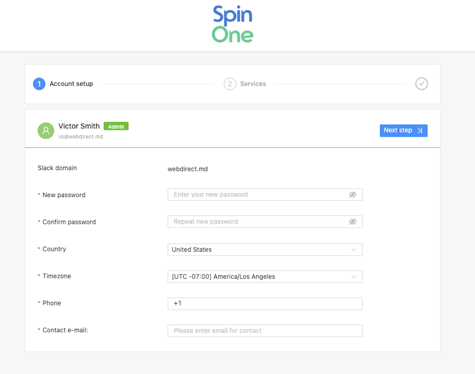475x374 pixels.
Task: Focus the Confirm password input field
Action: point(265,222)
